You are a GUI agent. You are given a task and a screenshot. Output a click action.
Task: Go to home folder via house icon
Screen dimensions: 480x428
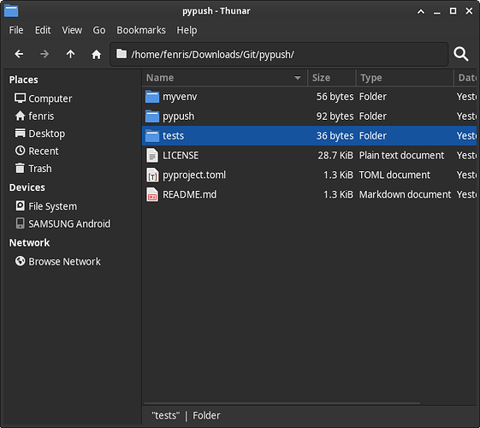97,54
